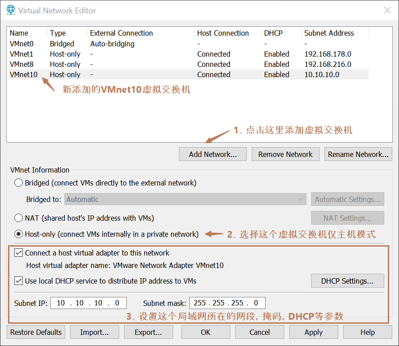The image size is (399, 346).
Task: Toggle Use local DHCP service checkbox
Action: point(18,281)
